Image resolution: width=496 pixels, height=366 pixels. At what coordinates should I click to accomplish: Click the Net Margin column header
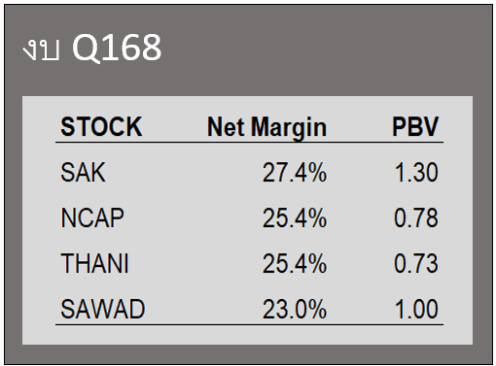pyautogui.click(x=266, y=128)
